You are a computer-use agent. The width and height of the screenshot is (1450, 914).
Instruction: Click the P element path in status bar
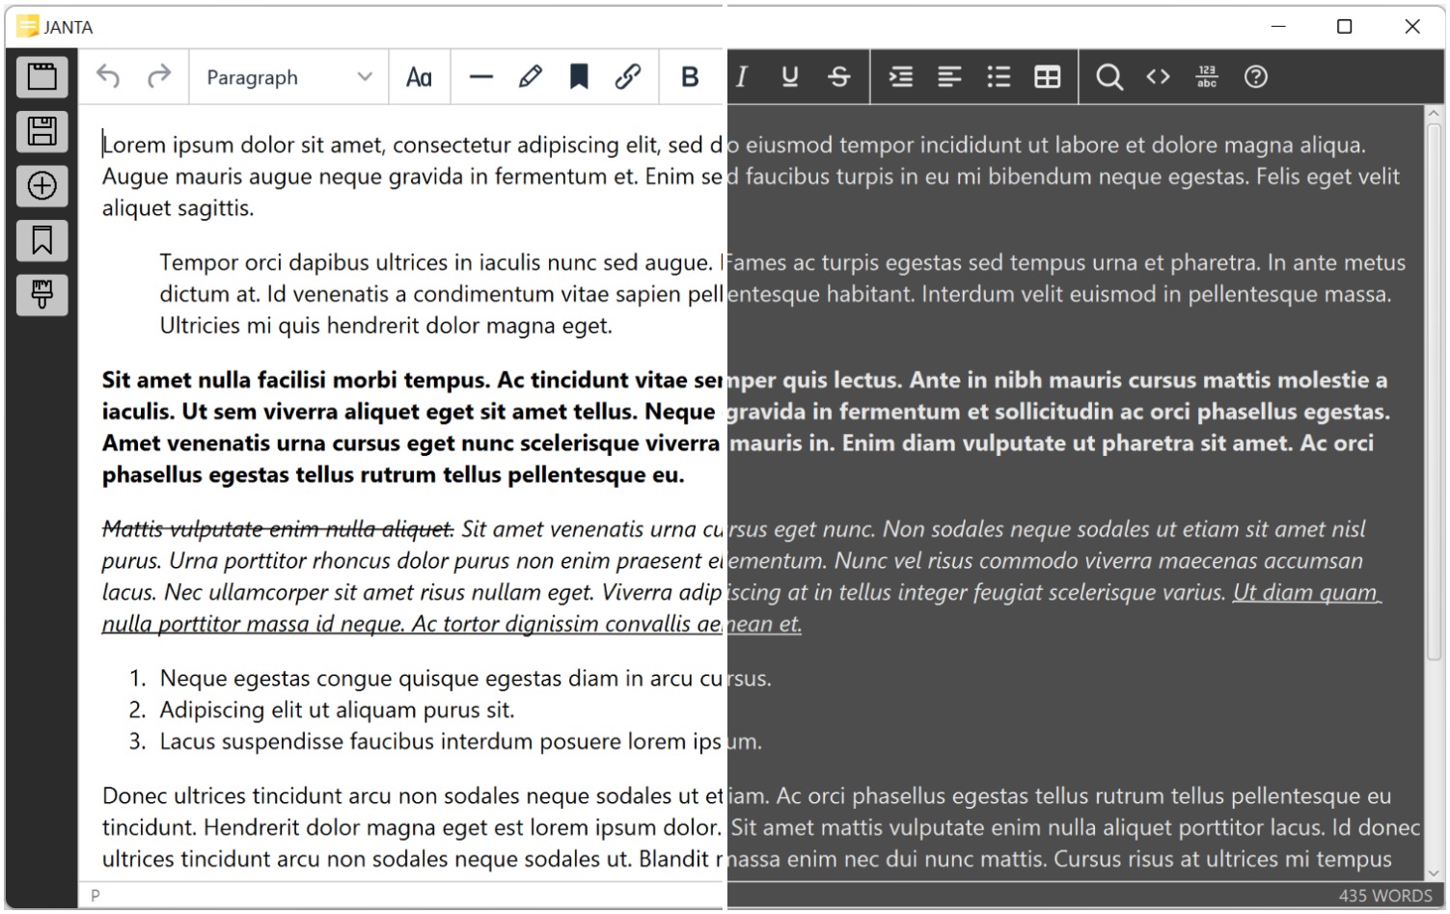[96, 896]
